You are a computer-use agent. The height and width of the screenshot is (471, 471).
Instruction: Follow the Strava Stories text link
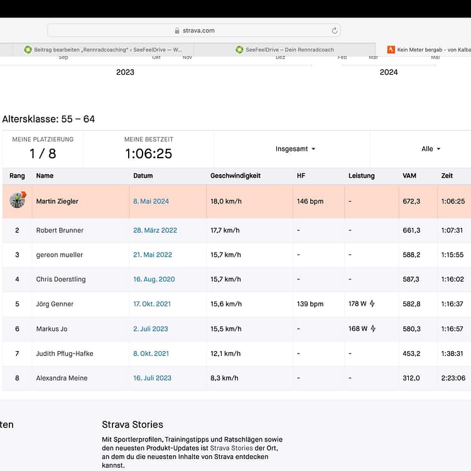tap(232, 448)
